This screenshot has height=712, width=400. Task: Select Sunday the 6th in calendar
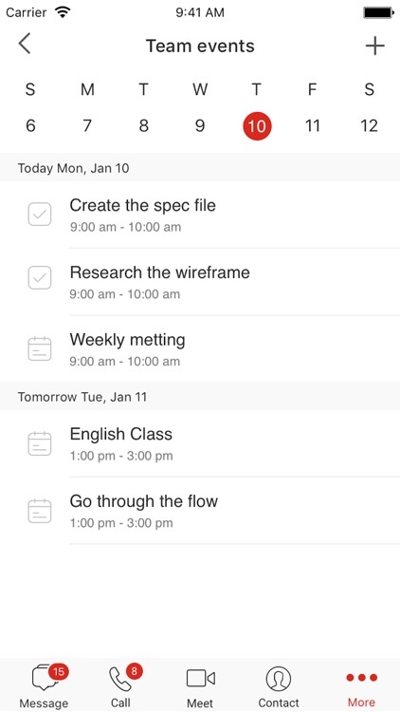pyautogui.click(x=30, y=125)
